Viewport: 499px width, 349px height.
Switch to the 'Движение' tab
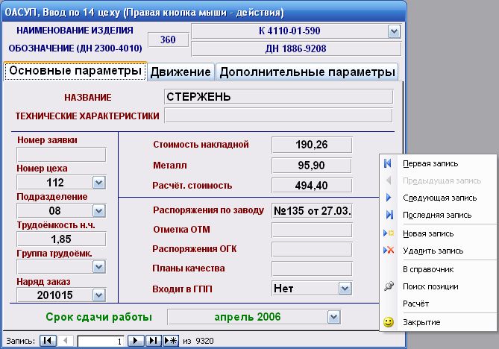click(181, 72)
